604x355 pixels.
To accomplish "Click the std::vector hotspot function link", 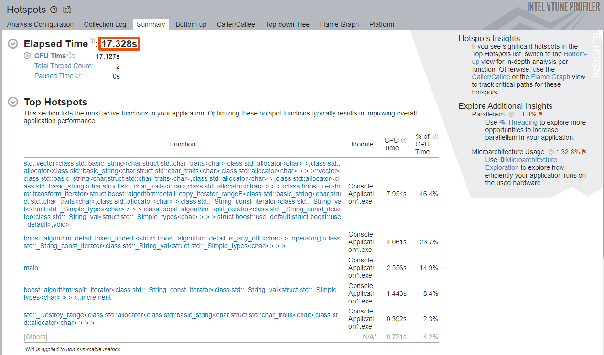I will pyautogui.click(x=183, y=194).
